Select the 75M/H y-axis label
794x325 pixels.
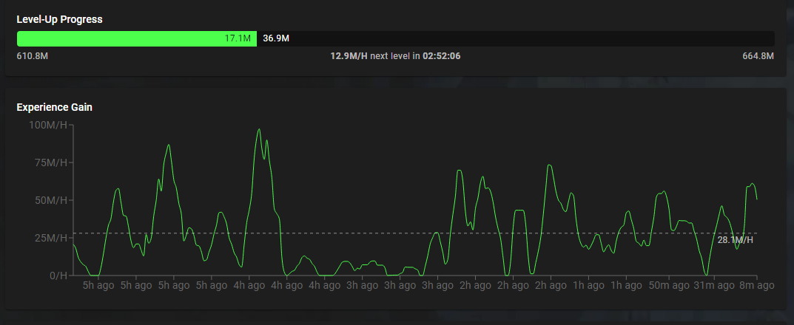point(50,162)
